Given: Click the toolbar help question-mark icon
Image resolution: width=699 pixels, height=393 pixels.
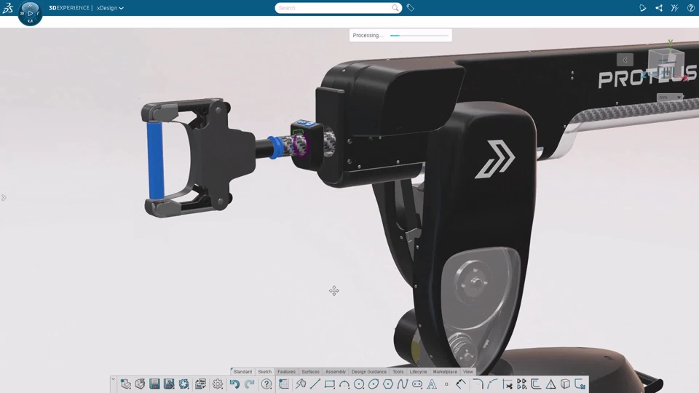Looking at the screenshot, I should tap(266, 384).
